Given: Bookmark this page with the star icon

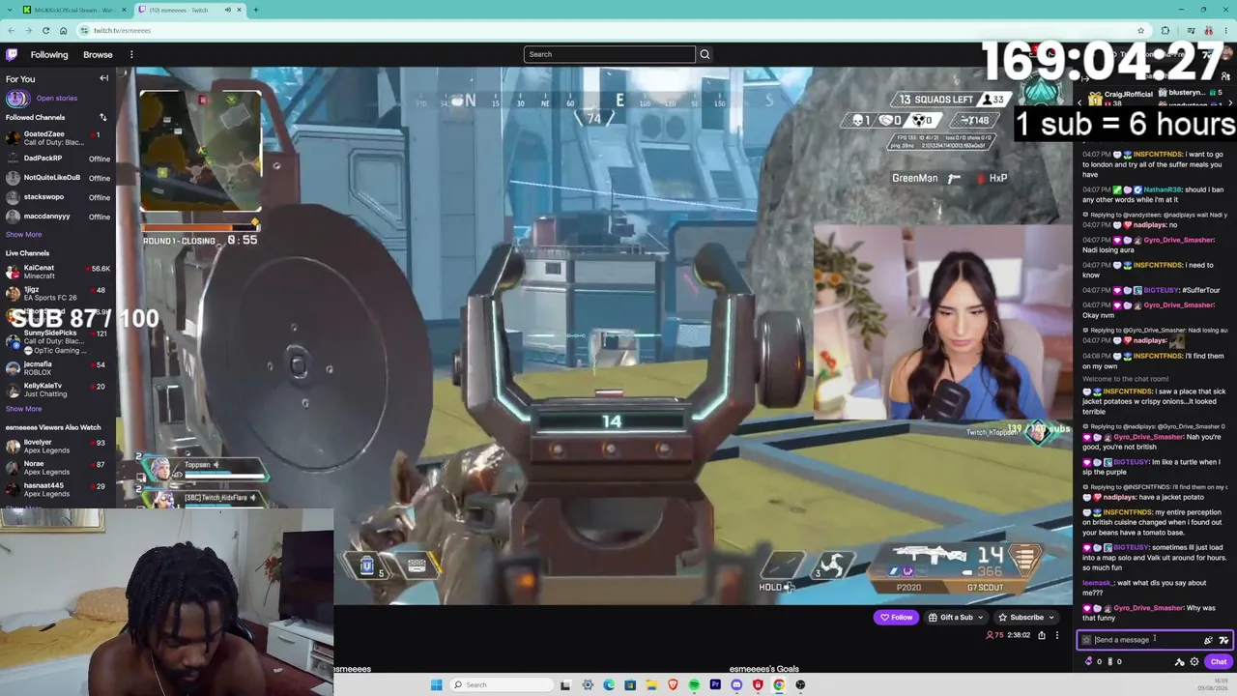Looking at the screenshot, I should click(x=1140, y=30).
